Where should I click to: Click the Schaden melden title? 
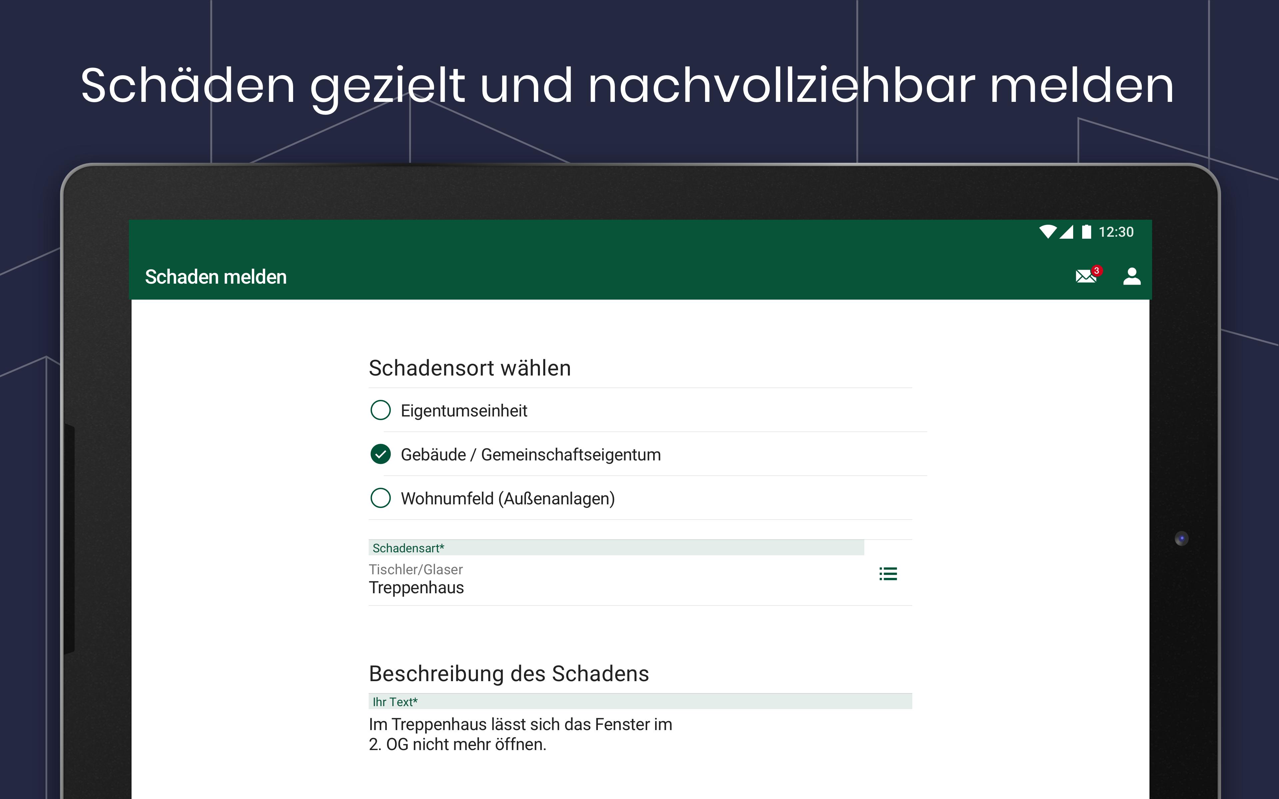click(x=215, y=277)
